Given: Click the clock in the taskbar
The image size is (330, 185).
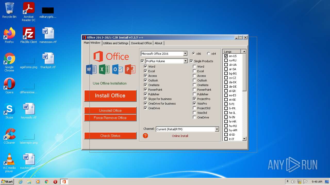Looking at the screenshot, I should pyautogui.click(x=317, y=182).
